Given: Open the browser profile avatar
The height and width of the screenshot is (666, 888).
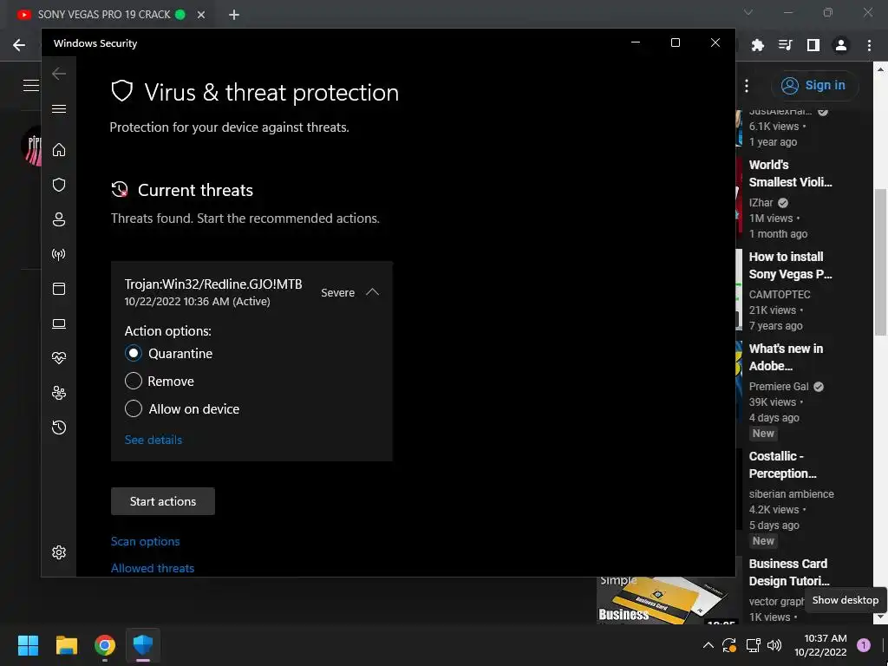Looking at the screenshot, I should pyautogui.click(x=841, y=45).
